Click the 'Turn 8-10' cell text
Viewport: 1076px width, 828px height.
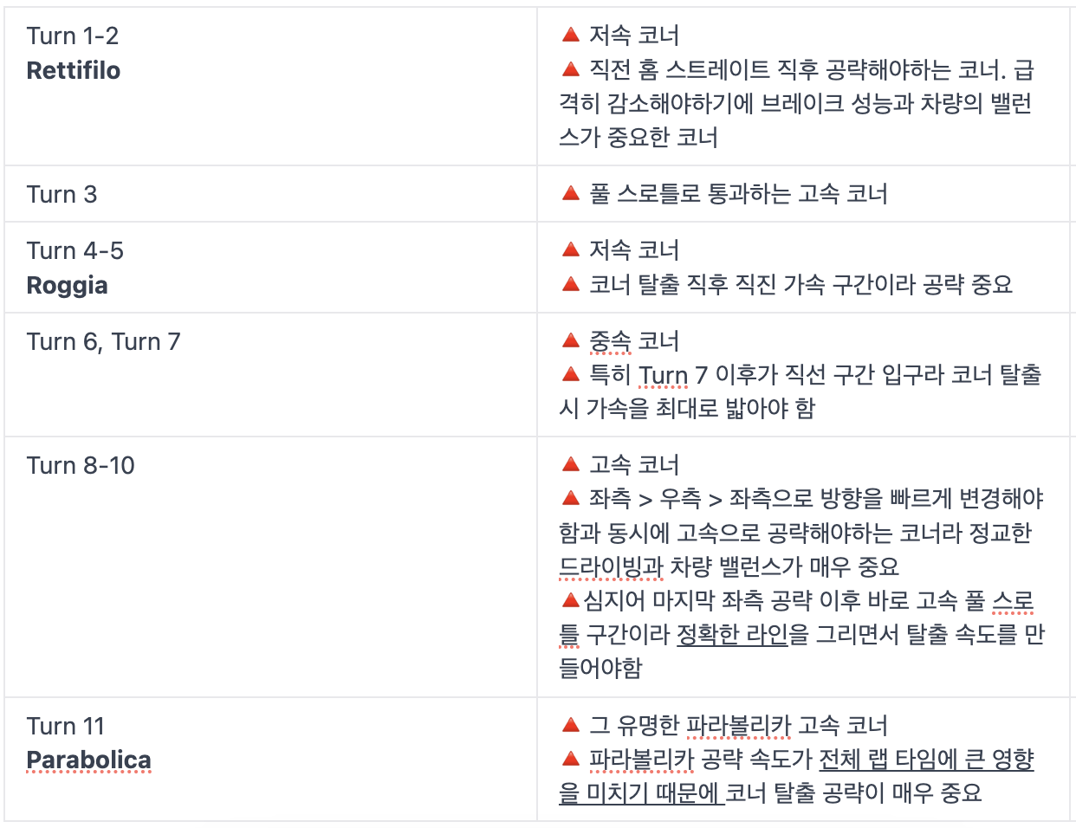(x=81, y=465)
